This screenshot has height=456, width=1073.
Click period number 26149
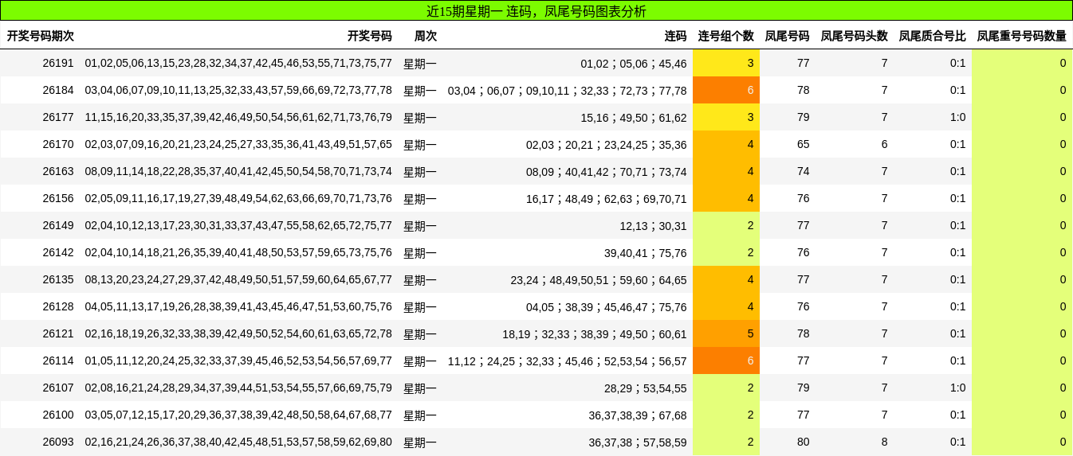58,225
